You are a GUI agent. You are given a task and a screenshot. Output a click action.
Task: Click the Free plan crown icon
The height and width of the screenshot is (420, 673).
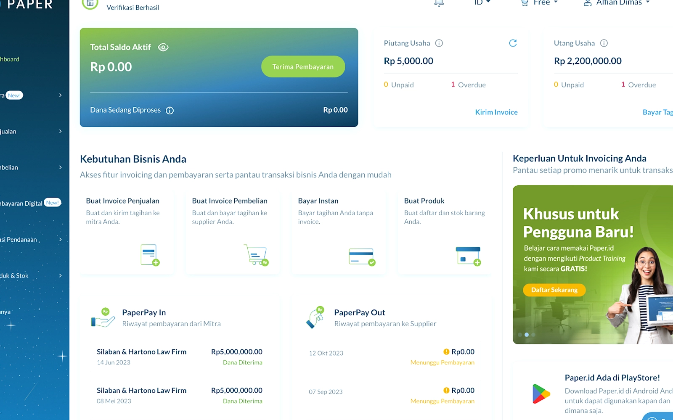pos(525,3)
